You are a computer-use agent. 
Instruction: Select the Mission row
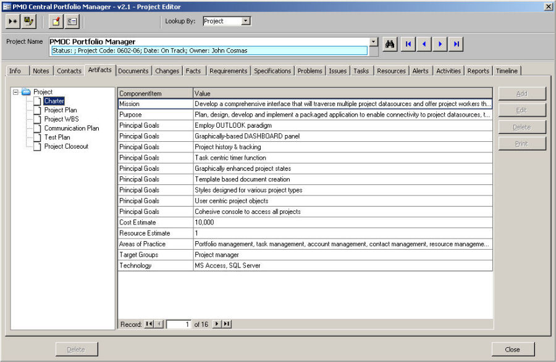305,104
